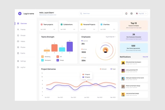
Task: Toggle the Target series legend
Action: point(113,69)
